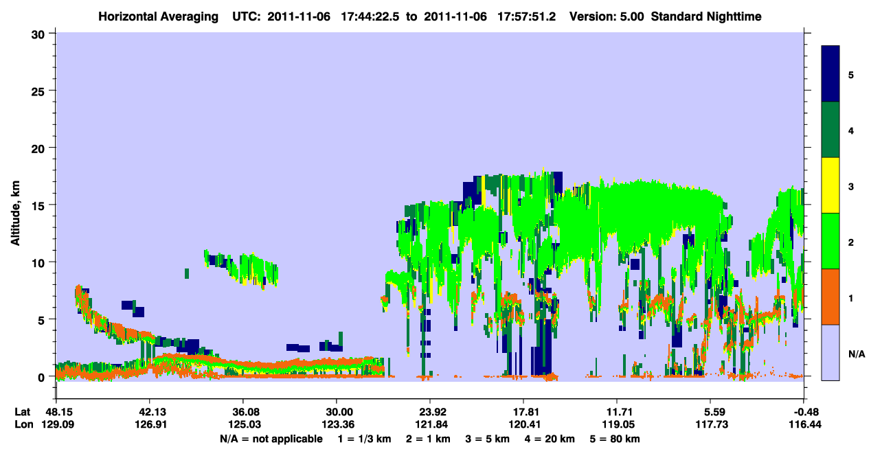Click the yellow 3 legend swatch

tap(831, 185)
